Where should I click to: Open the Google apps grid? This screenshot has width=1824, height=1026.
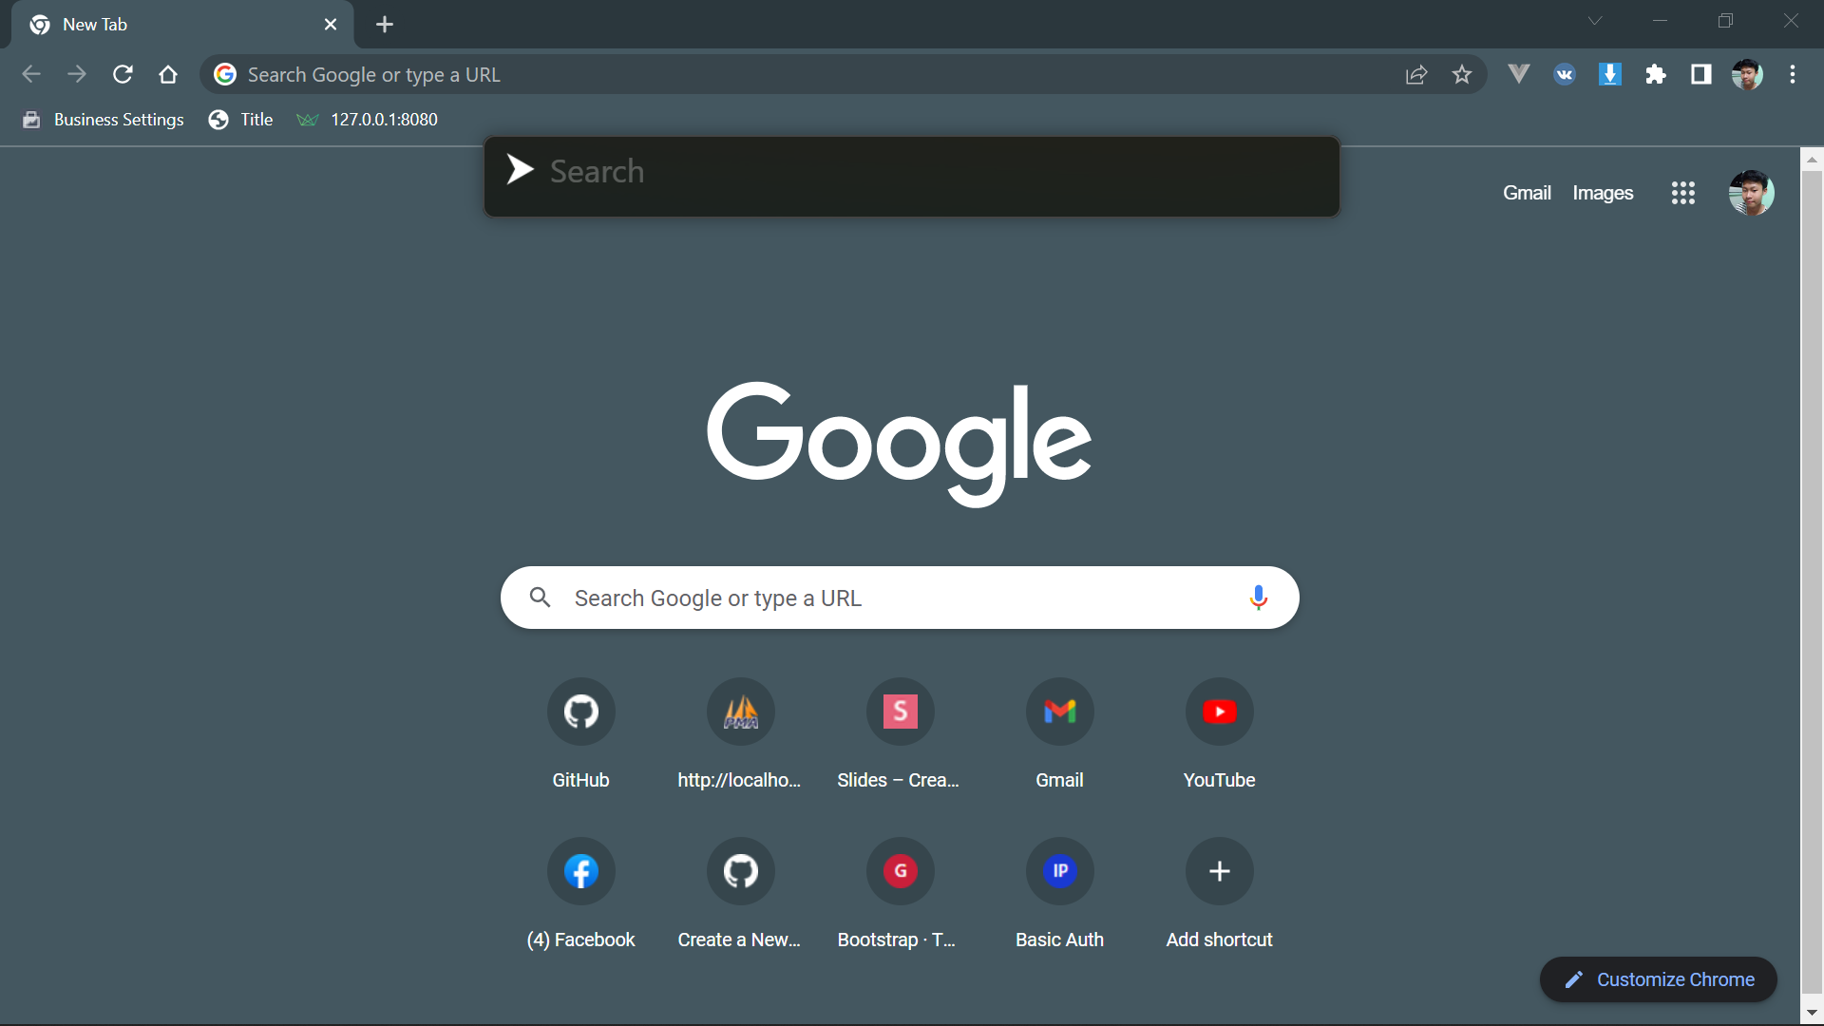coord(1683,193)
